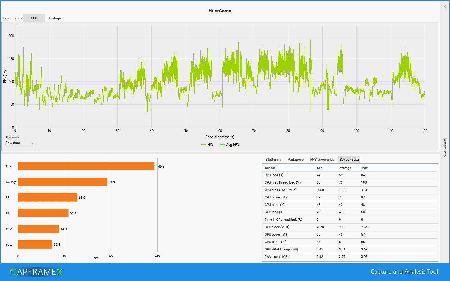Image resolution: width=450 pixels, height=281 pixels.
Task: Click the P0.1 orange bar
Action: click(35, 244)
